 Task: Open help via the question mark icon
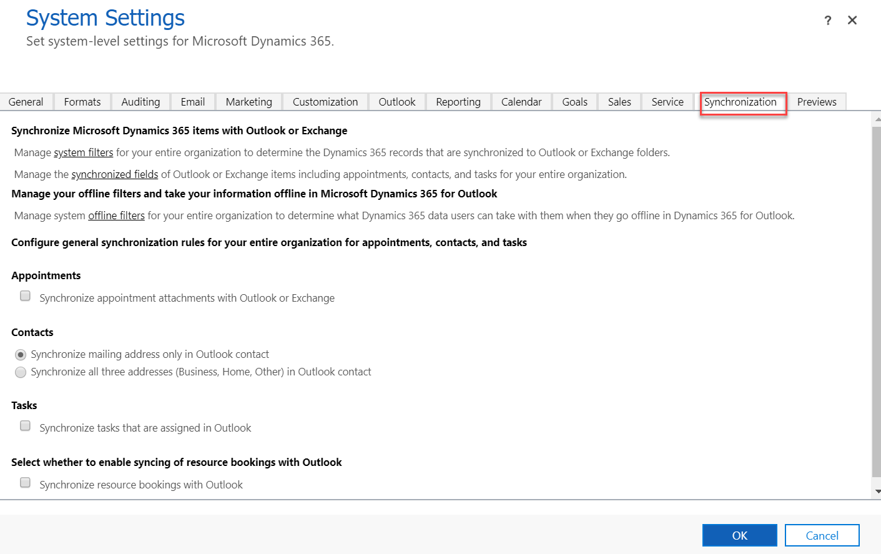click(827, 20)
